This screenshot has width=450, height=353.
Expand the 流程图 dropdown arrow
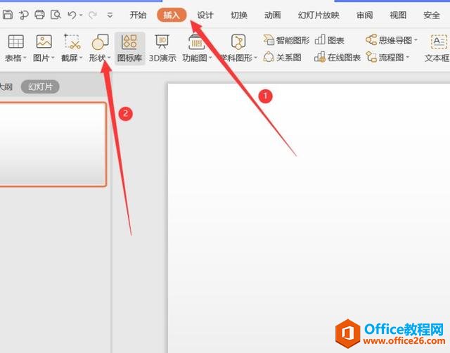tap(407, 57)
